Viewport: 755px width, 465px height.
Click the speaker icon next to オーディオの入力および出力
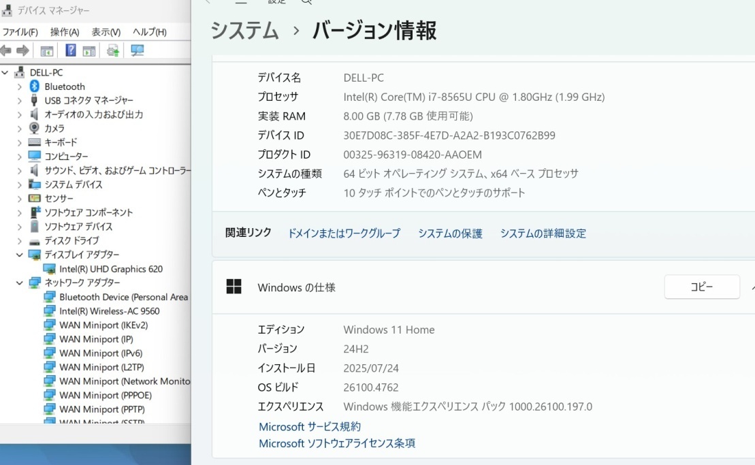pos(34,114)
